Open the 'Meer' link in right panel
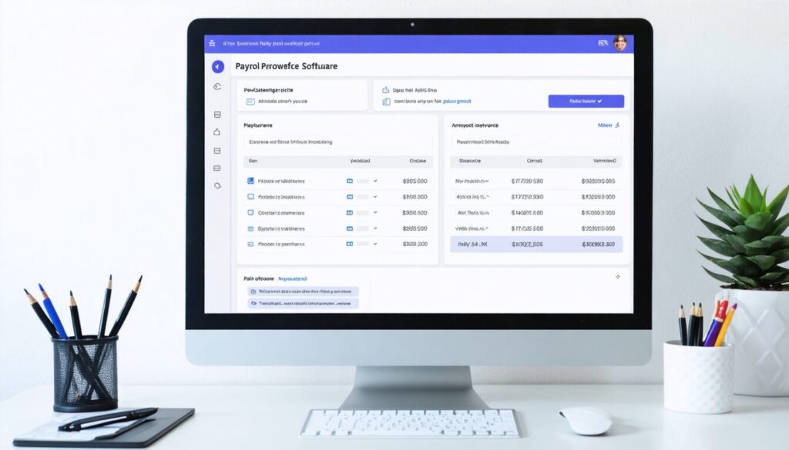This screenshot has width=789, height=450. (x=605, y=125)
